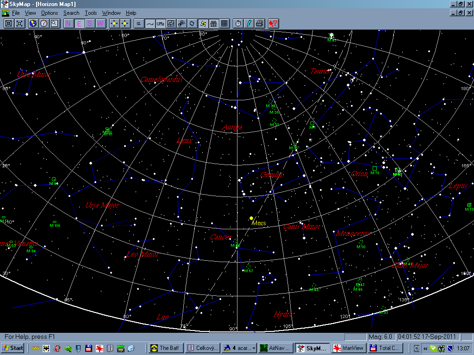Expand hidden system tray icons chevron
Viewport: 474px width, 355px height.
[425, 349]
